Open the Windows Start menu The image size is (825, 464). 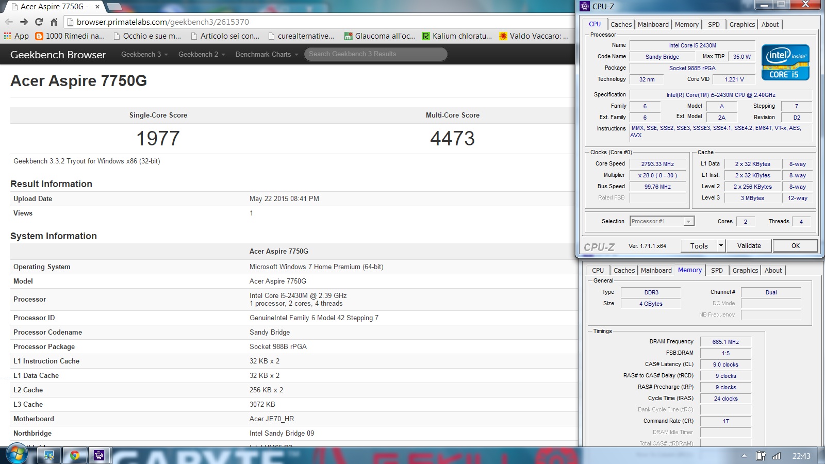point(16,454)
